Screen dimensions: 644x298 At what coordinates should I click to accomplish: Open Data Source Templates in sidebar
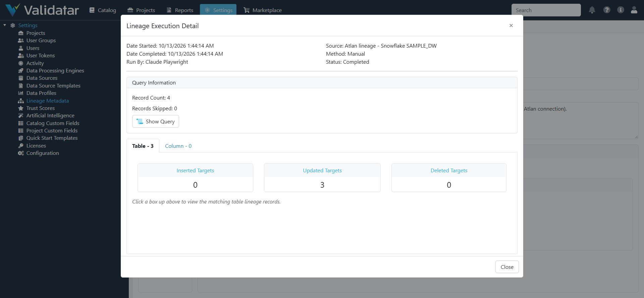[53, 85]
